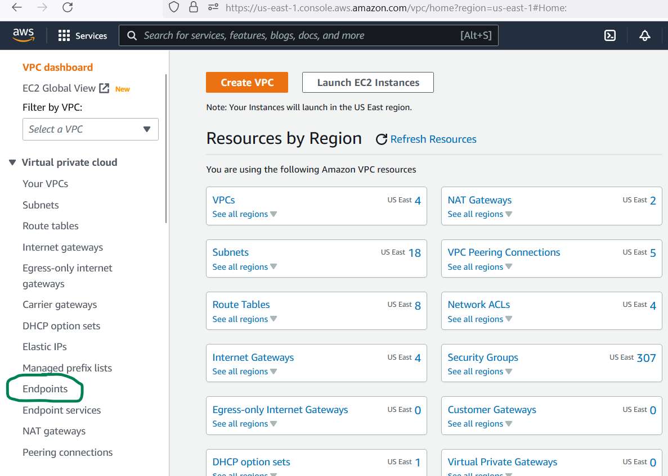Click the Refresh Resources circular arrow icon
Image resolution: width=668 pixels, height=476 pixels.
pos(382,139)
